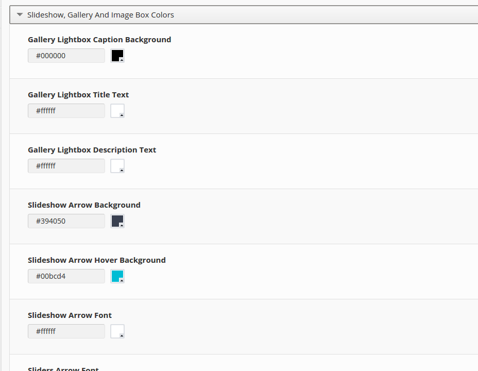Click the 'Slideshow Arrow Hover Background' label
The width and height of the screenshot is (478, 371).
tap(97, 260)
